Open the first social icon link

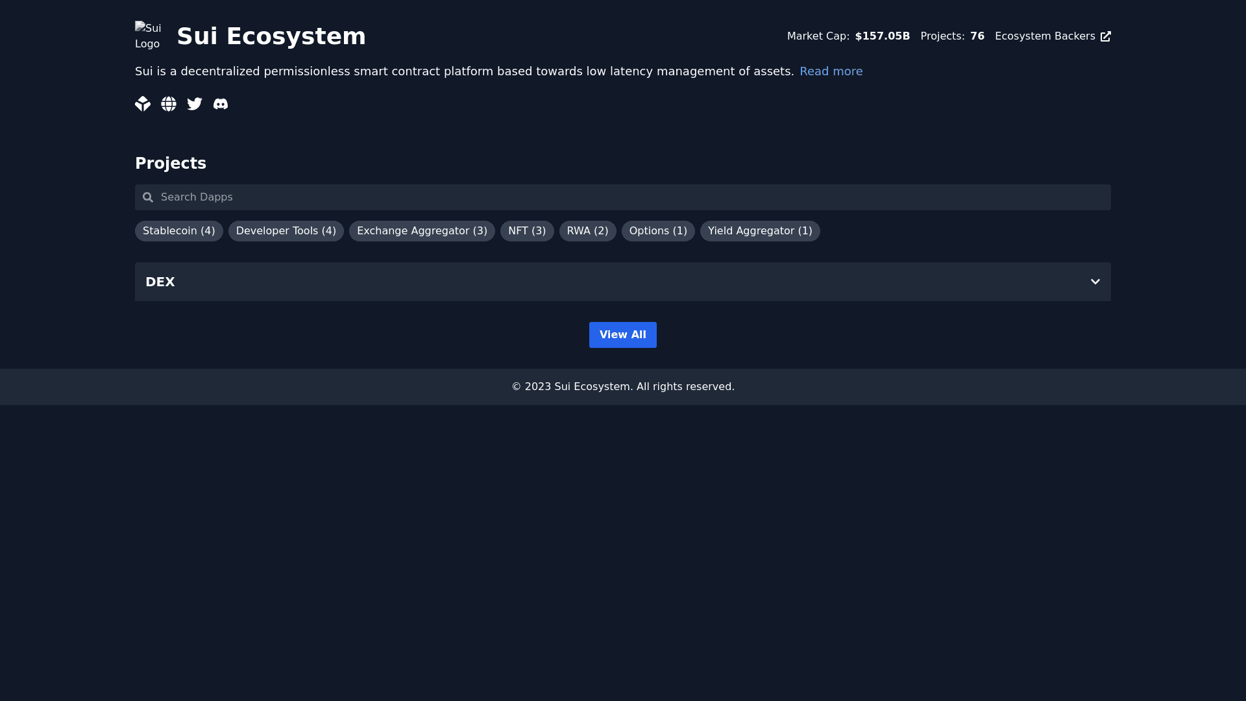(x=143, y=104)
